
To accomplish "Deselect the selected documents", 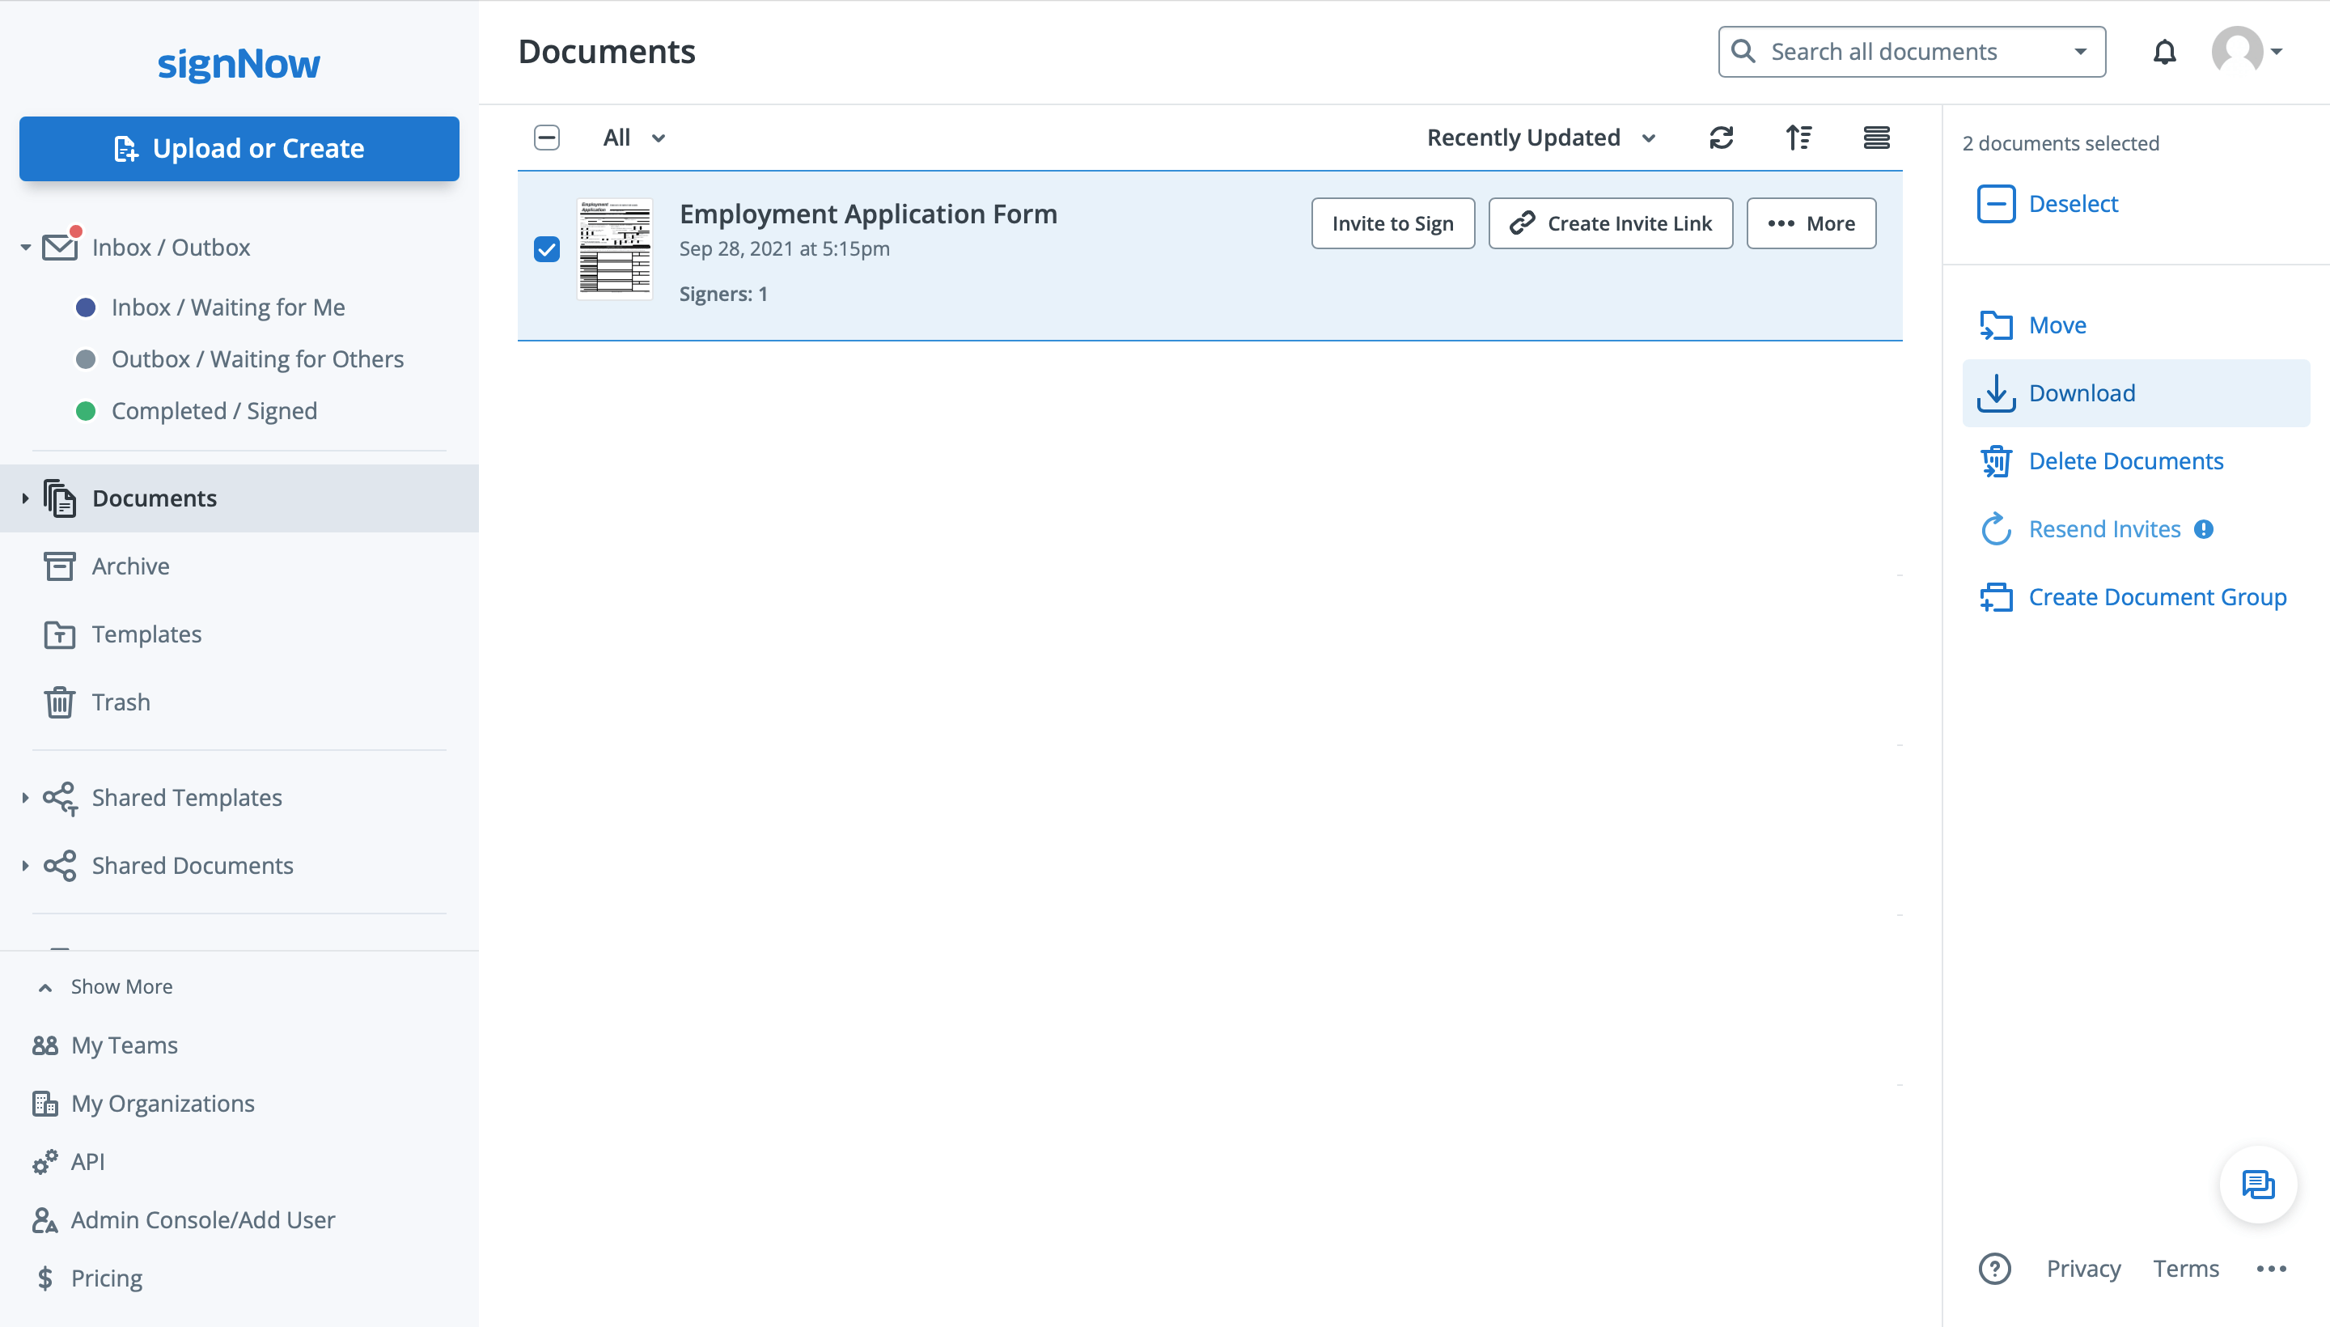I will (x=2073, y=203).
